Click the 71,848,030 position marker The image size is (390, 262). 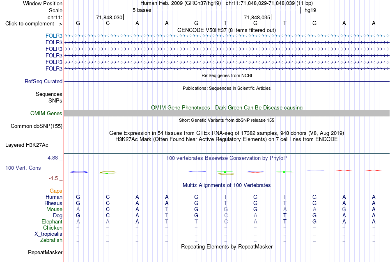[109, 17]
